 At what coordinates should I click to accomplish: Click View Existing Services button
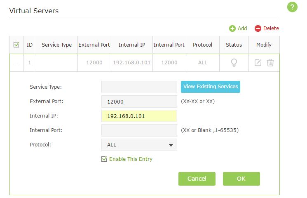coord(211,87)
